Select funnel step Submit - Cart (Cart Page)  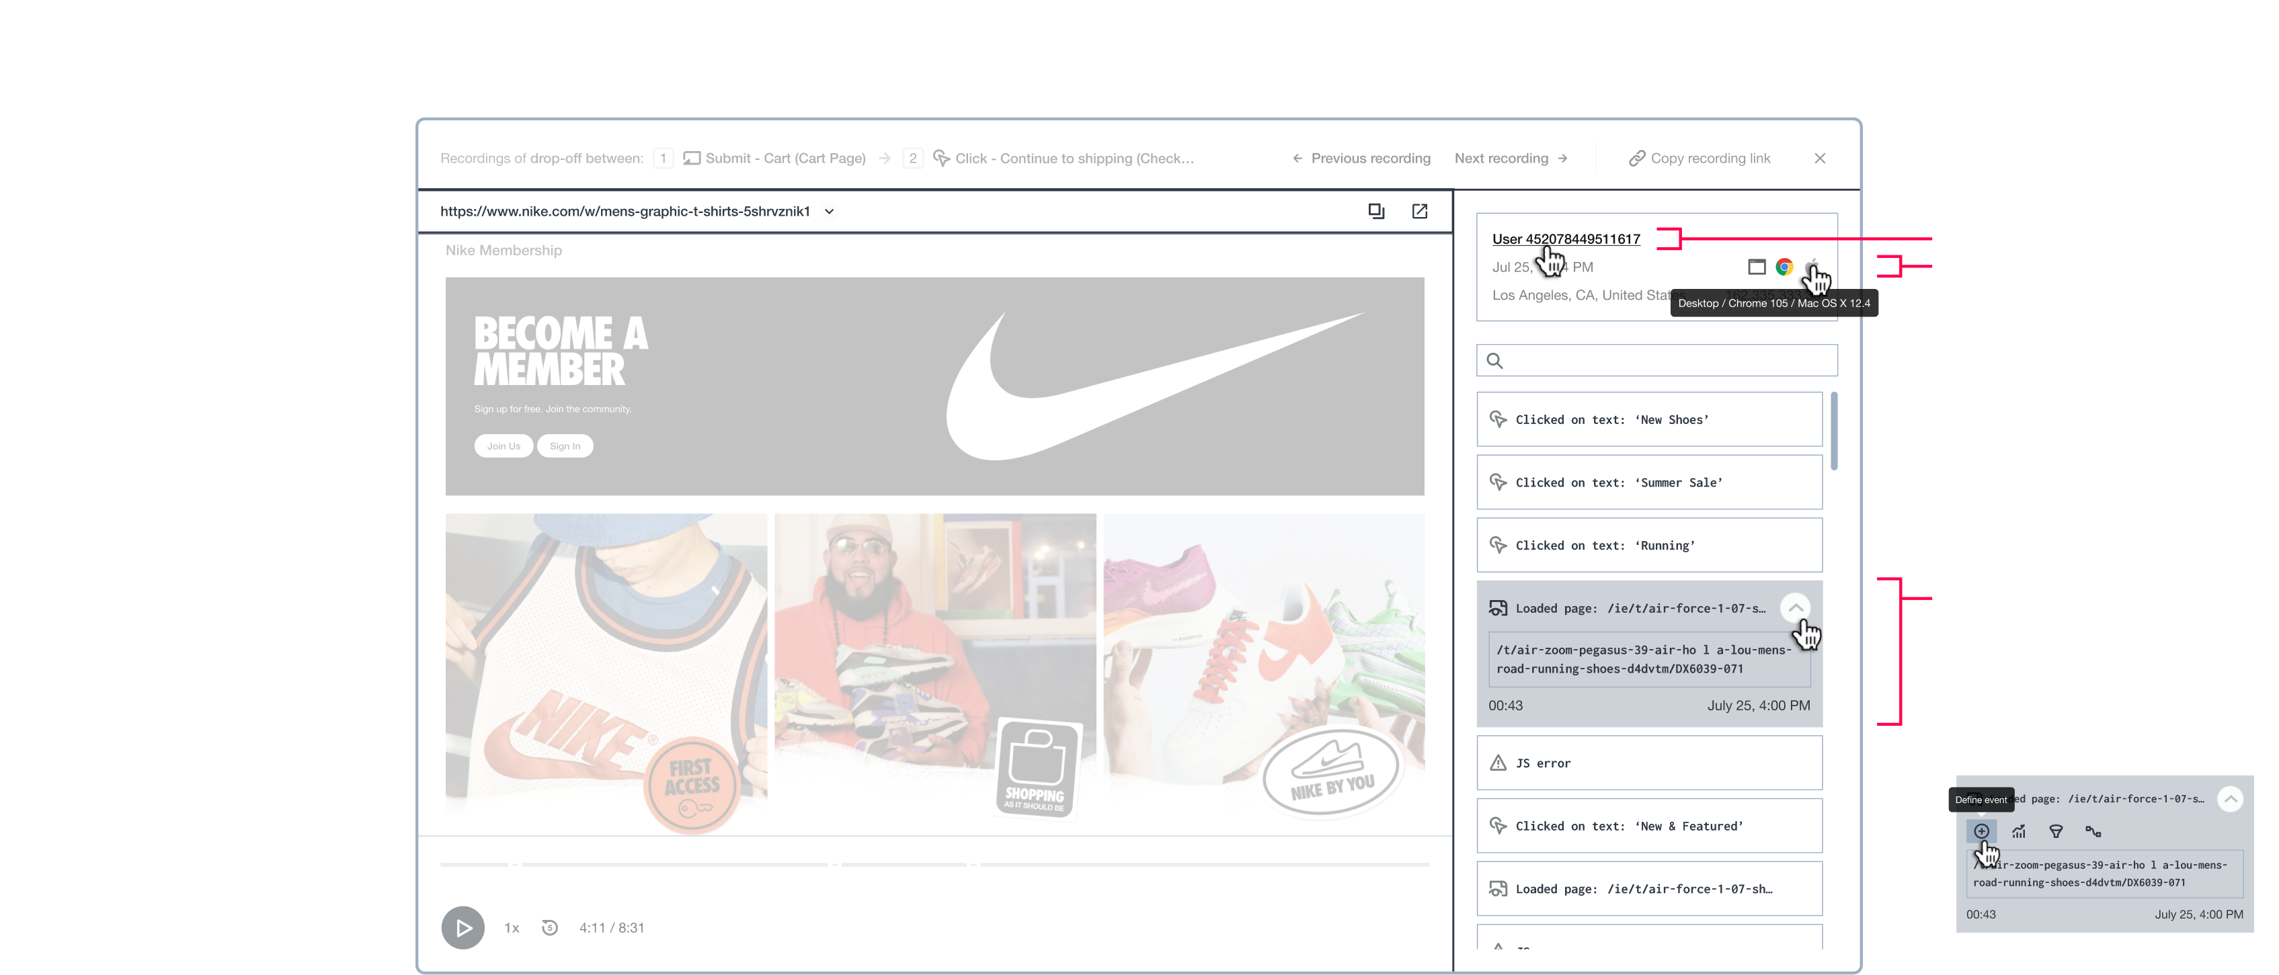(773, 158)
